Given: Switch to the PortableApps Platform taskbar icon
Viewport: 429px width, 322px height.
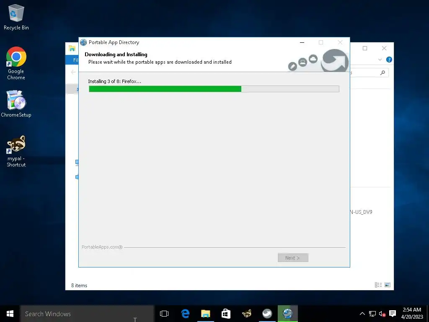Looking at the screenshot, I should pyautogui.click(x=267, y=314).
